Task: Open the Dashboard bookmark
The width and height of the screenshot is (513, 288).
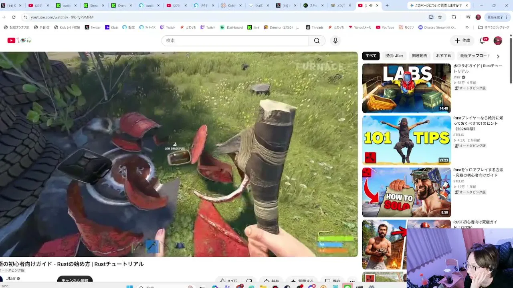Action: pyautogui.click(x=232, y=28)
